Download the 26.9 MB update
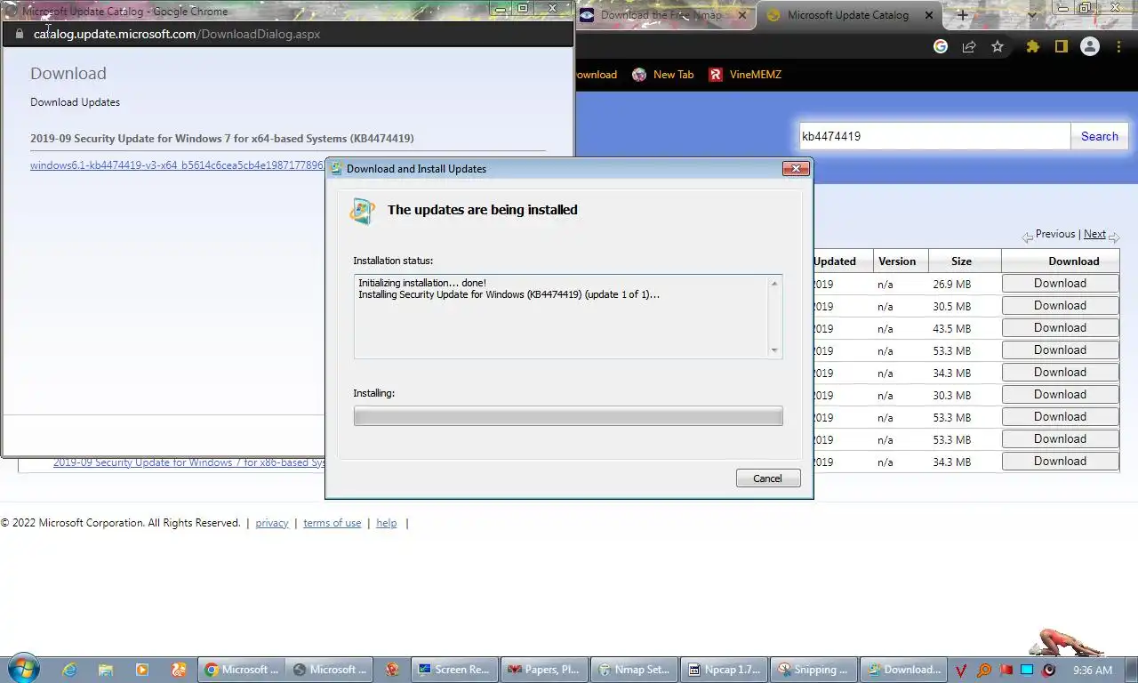 tap(1060, 284)
